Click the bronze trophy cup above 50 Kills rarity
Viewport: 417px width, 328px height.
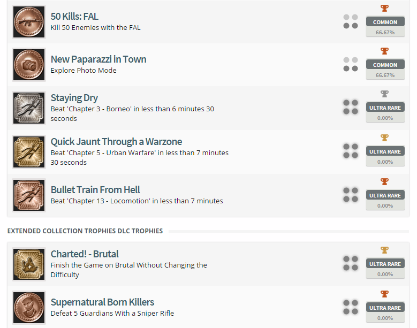[384, 9]
